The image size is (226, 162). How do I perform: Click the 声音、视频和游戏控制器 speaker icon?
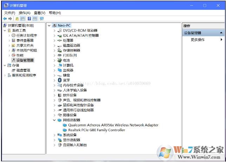click(x=60, y=100)
